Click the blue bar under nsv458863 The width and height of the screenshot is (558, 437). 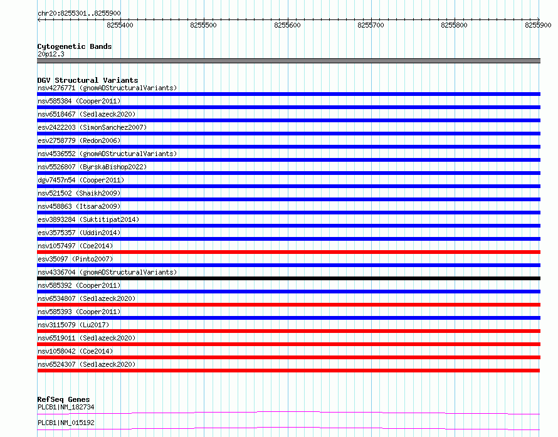click(x=288, y=213)
